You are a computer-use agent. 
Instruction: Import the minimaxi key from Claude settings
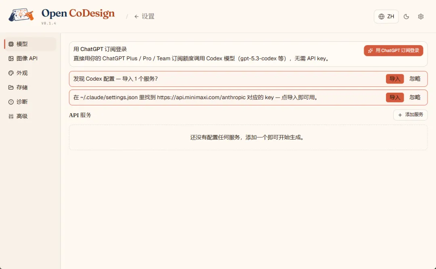(394, 98)
